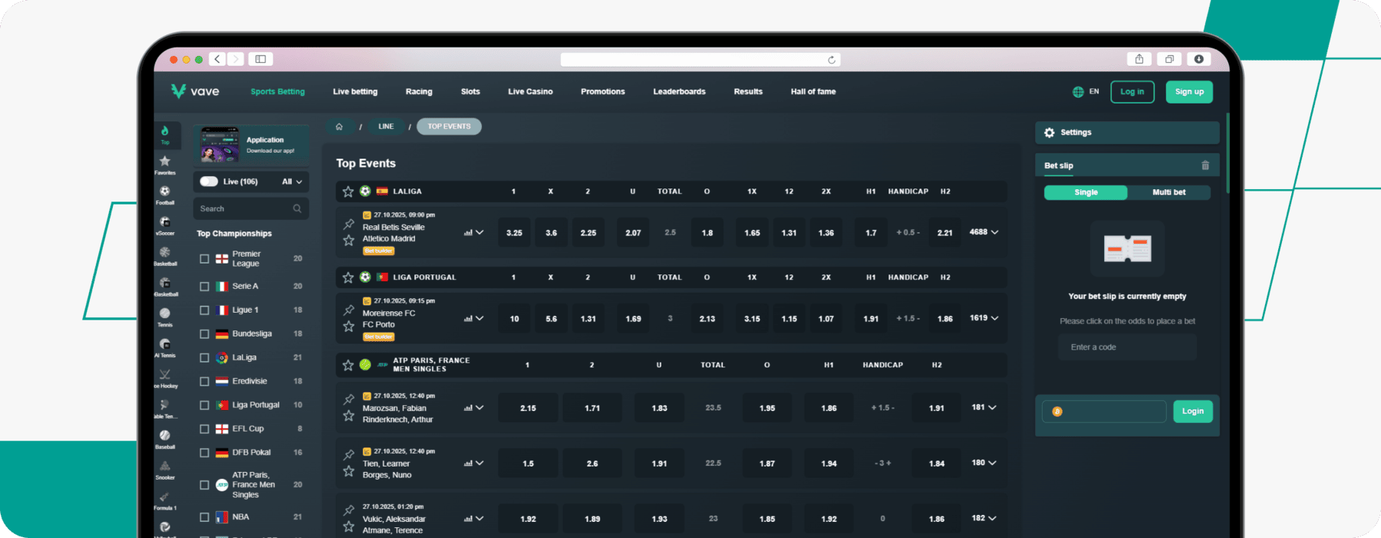The height and width of the screenshot is (538, 1381).
Task: Check the Serie A checkbox
Action: tap(204, 286)
